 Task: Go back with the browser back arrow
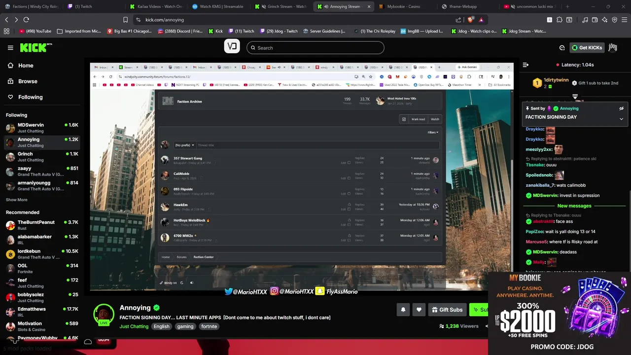click(x=6, y=20)
